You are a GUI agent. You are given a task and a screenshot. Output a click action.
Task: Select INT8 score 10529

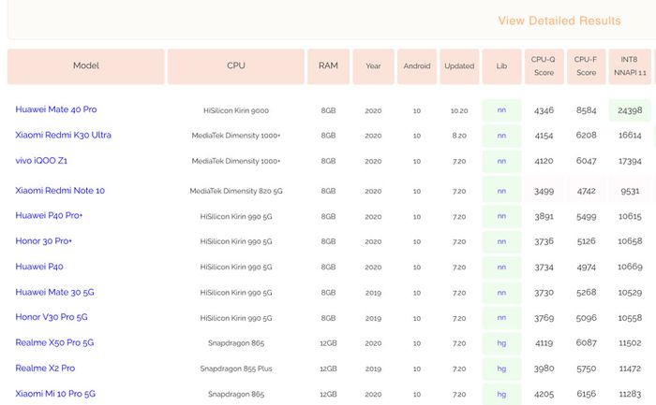[x=630, y=293]
